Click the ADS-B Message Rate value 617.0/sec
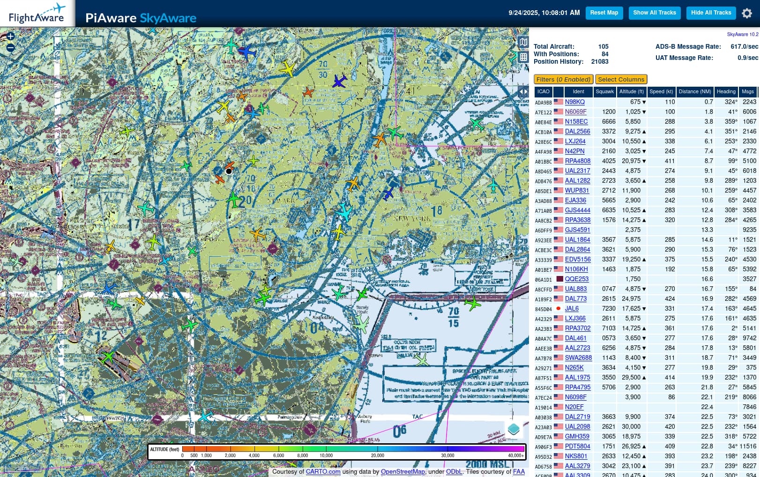This screenshot has width=760, height=477. coord(744,46)
